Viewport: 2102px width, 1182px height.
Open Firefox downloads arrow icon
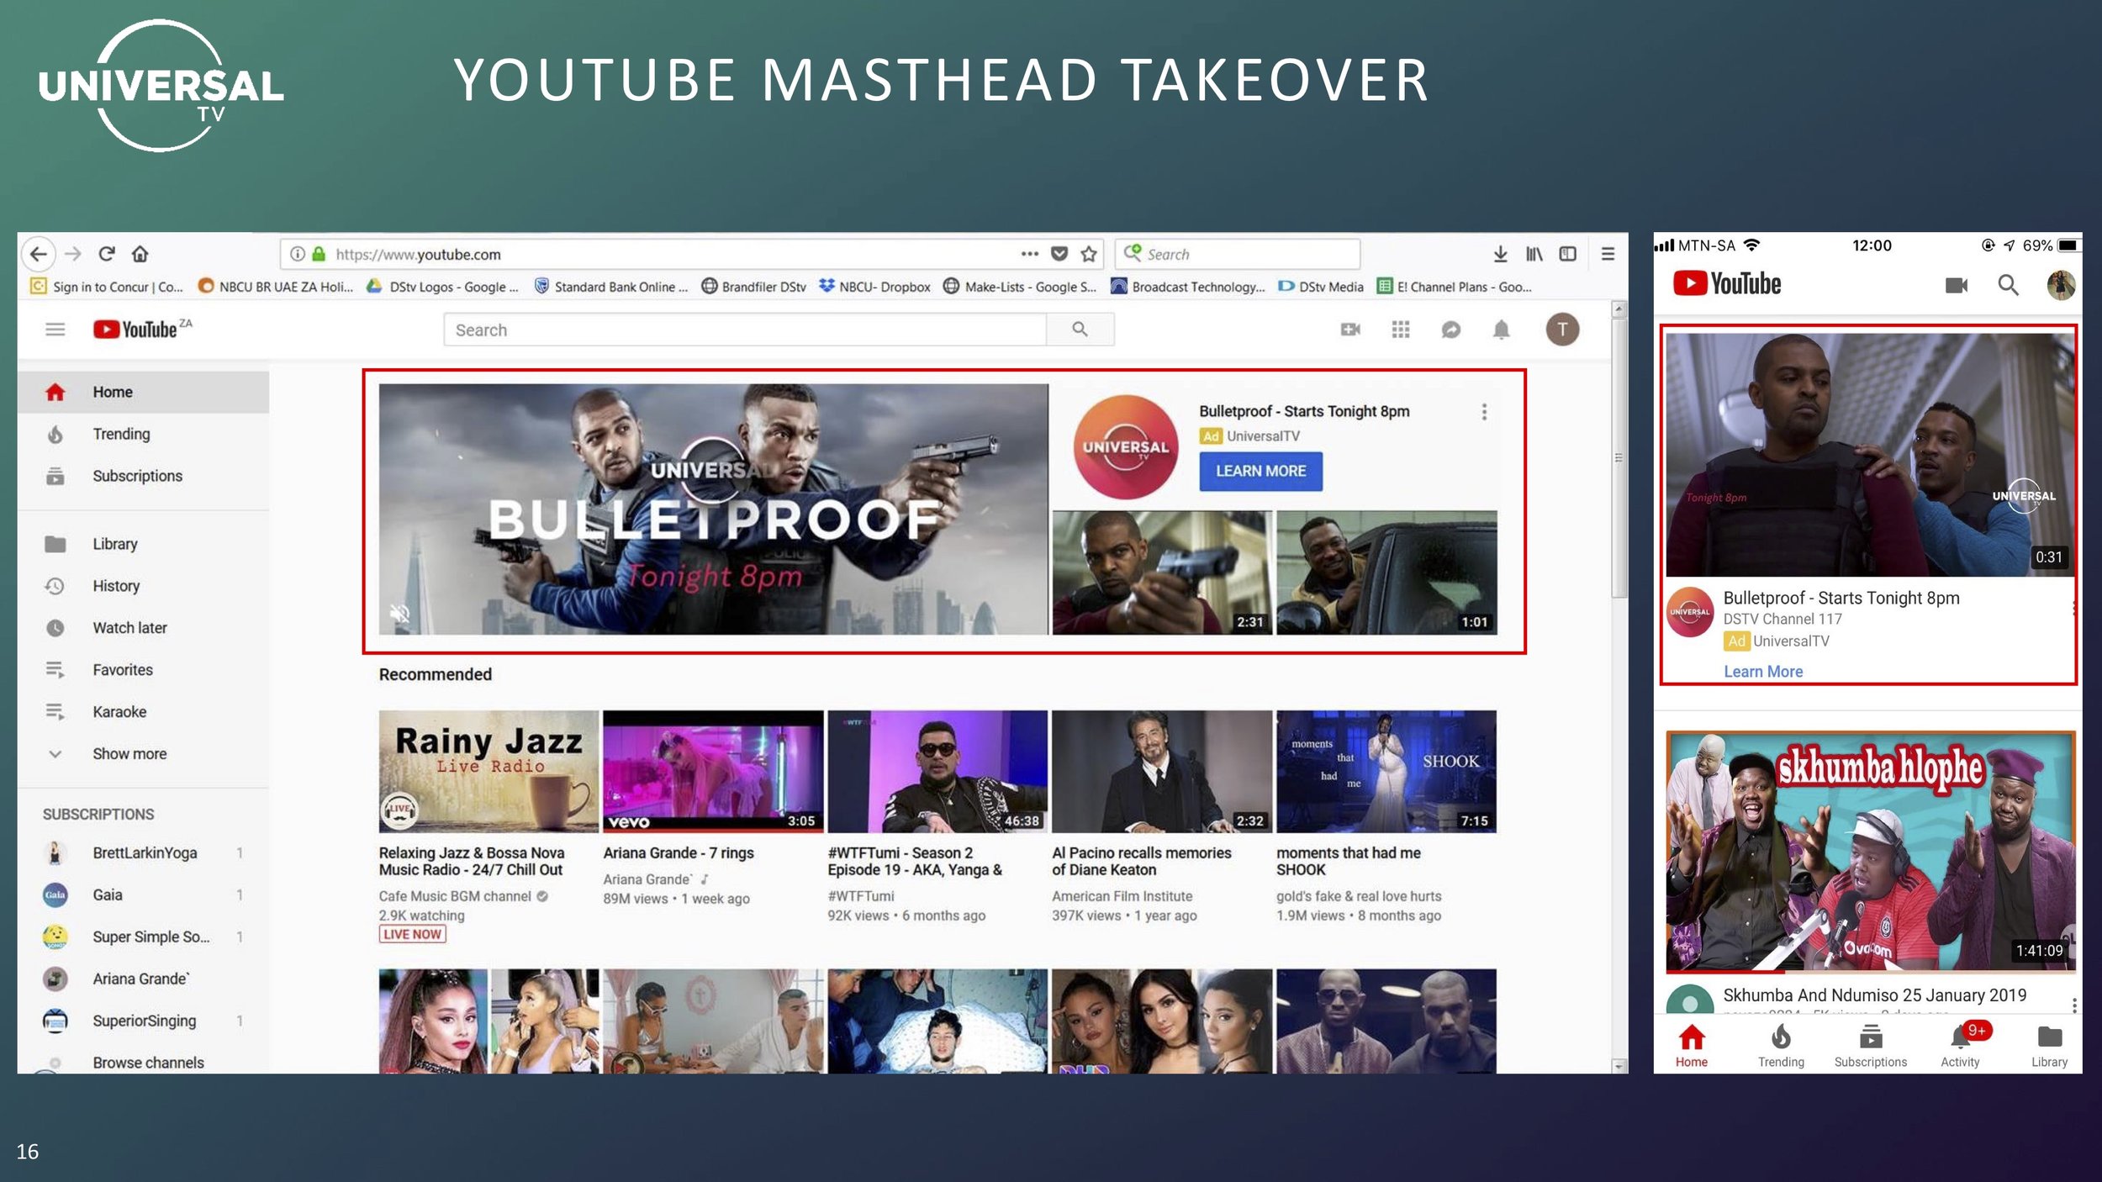pos(1500,254)
